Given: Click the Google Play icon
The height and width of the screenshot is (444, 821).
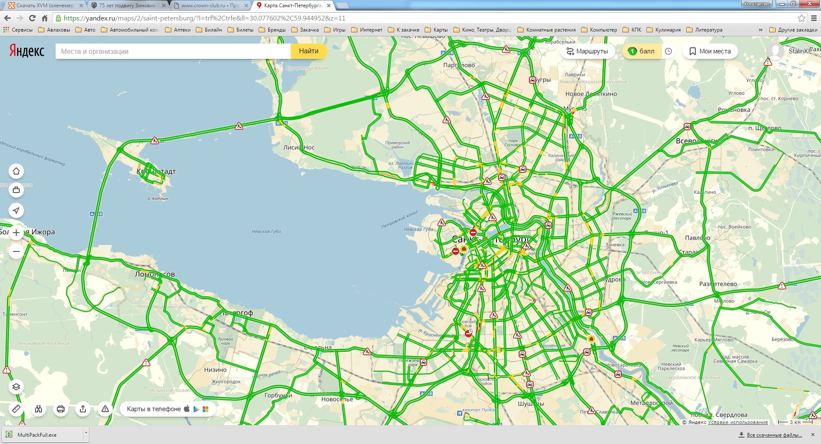Looking at the screenshot, I should click(196, 409).
